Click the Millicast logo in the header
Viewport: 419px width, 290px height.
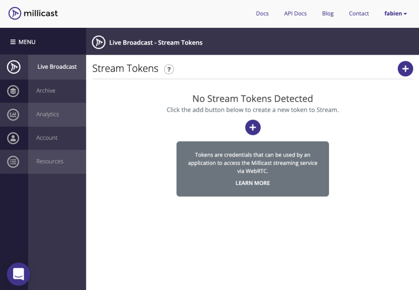(x=33, y=13)
